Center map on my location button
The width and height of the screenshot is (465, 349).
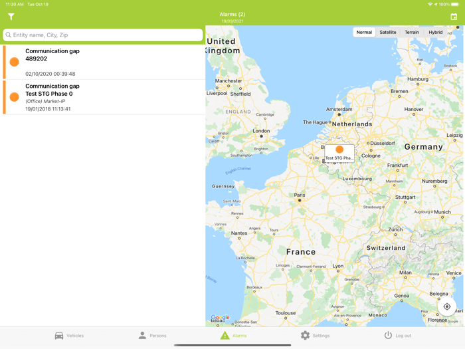pyautogui.click(x=446, y=306)
